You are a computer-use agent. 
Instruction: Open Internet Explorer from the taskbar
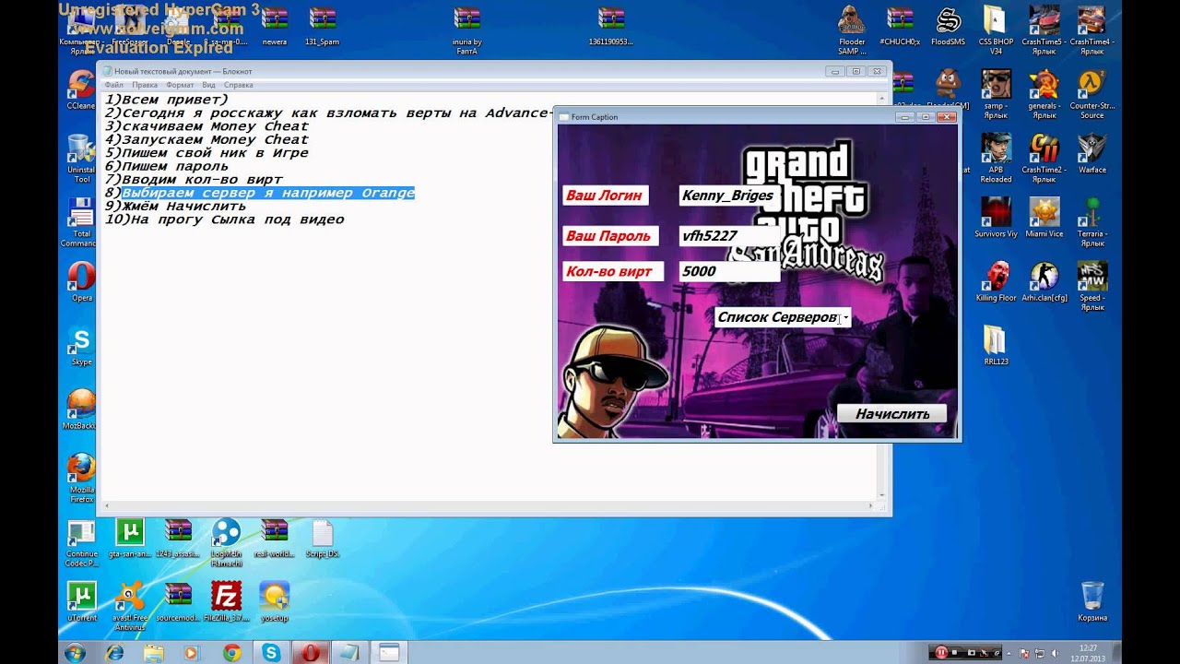[114, 653]
